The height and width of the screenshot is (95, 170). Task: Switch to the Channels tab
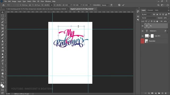pyautogui.click(x=150, y=10)
